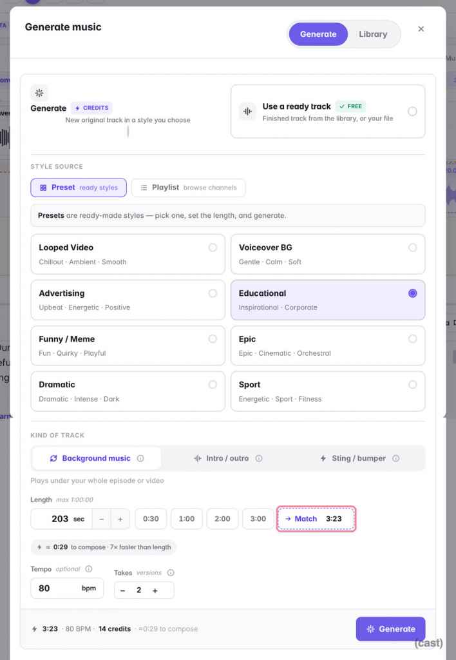Click the Tempo bpm field showing 80
This screenshot has height=660, width=456.
67,588
